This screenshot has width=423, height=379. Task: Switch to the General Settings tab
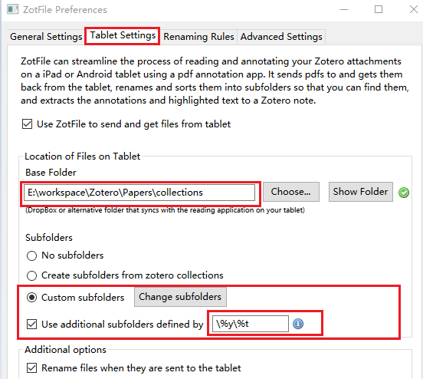[46, 37]
